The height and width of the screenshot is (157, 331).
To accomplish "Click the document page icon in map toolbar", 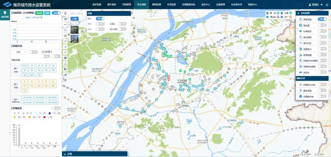I will [66, 30].
